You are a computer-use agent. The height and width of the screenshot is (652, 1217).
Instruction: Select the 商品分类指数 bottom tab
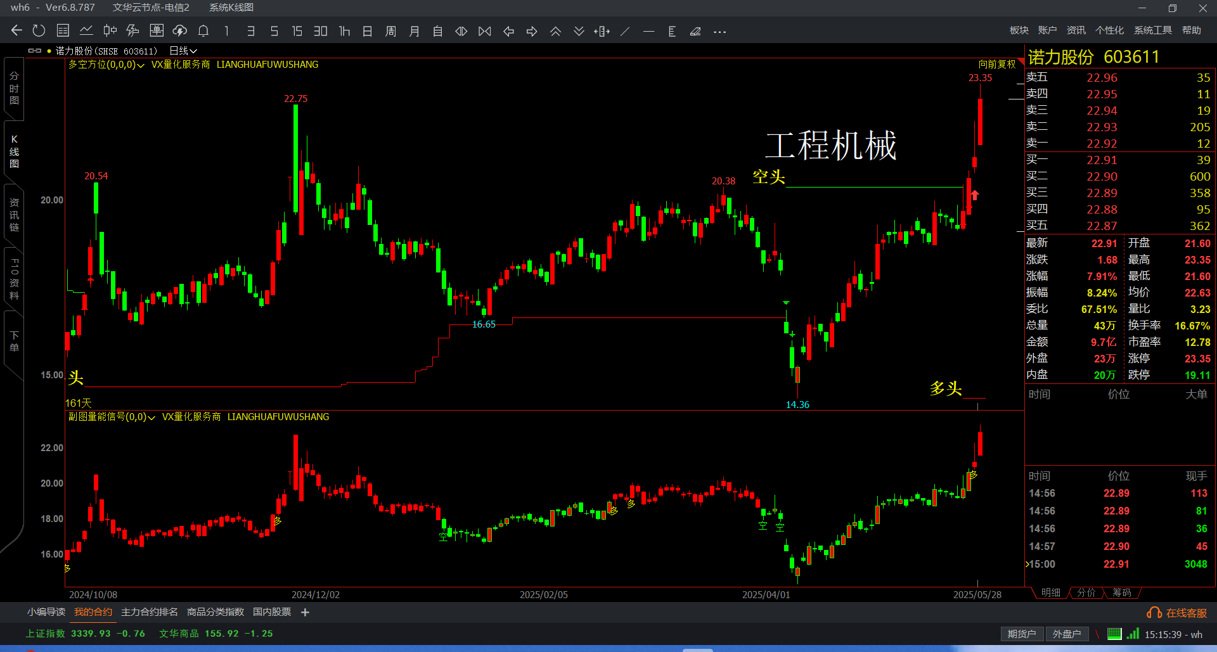click(x=216, y=612)
